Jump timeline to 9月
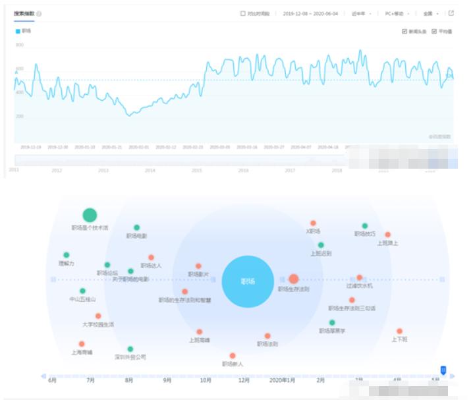 pos(167,380)
